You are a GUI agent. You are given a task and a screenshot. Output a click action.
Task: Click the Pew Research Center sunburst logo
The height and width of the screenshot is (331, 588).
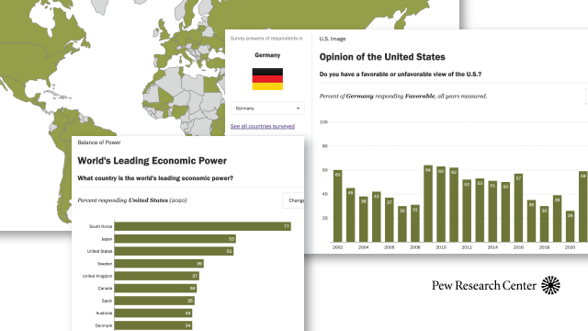click(550, 285)
